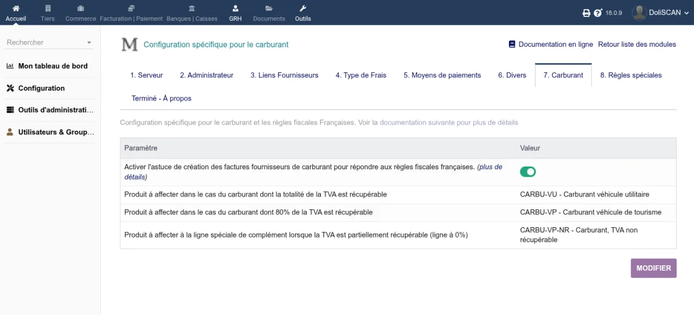This screenshot has width=694, height=315.
Task: Open Documentation en ligne link
Action: 556,44
